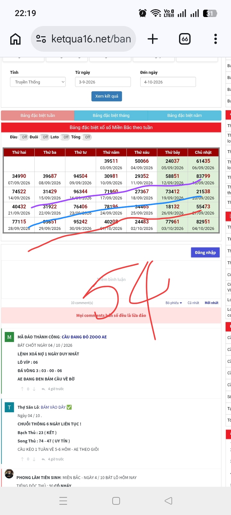Toggle the Đuôi Off switch
The width and height of the screenshot is (231, 515).
click(44, 137)
